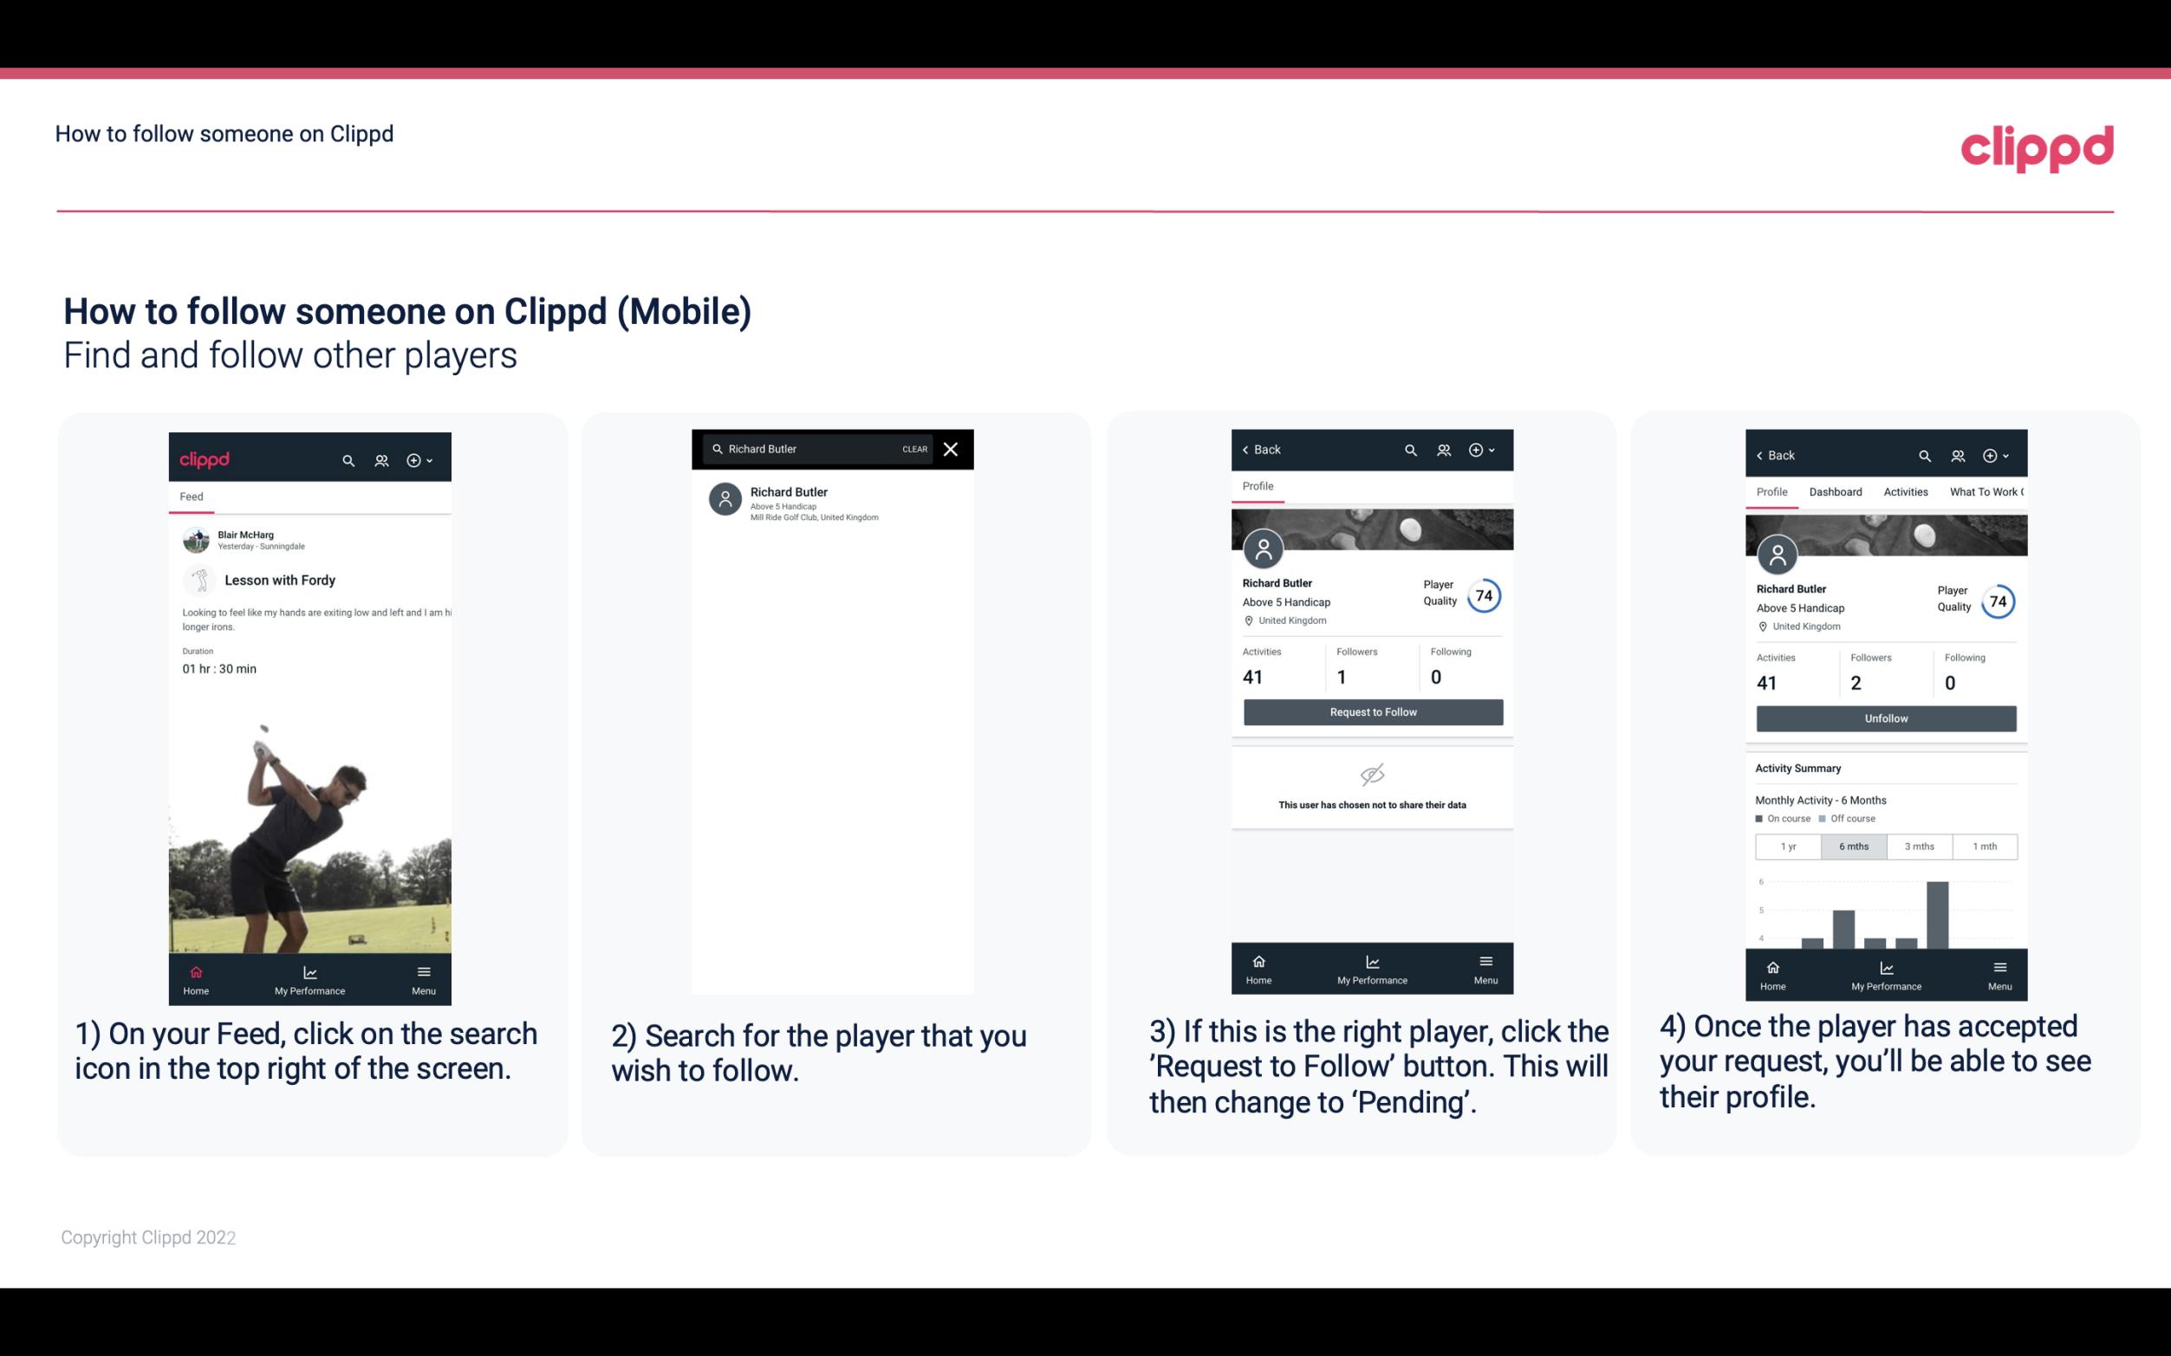Click the search icon on the Feed screen
The height and width of the screenshot is (1356, 2171).
pos(348,457)
